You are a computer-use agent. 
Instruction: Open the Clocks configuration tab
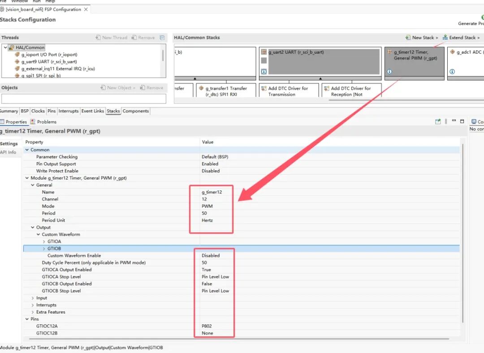38,111
